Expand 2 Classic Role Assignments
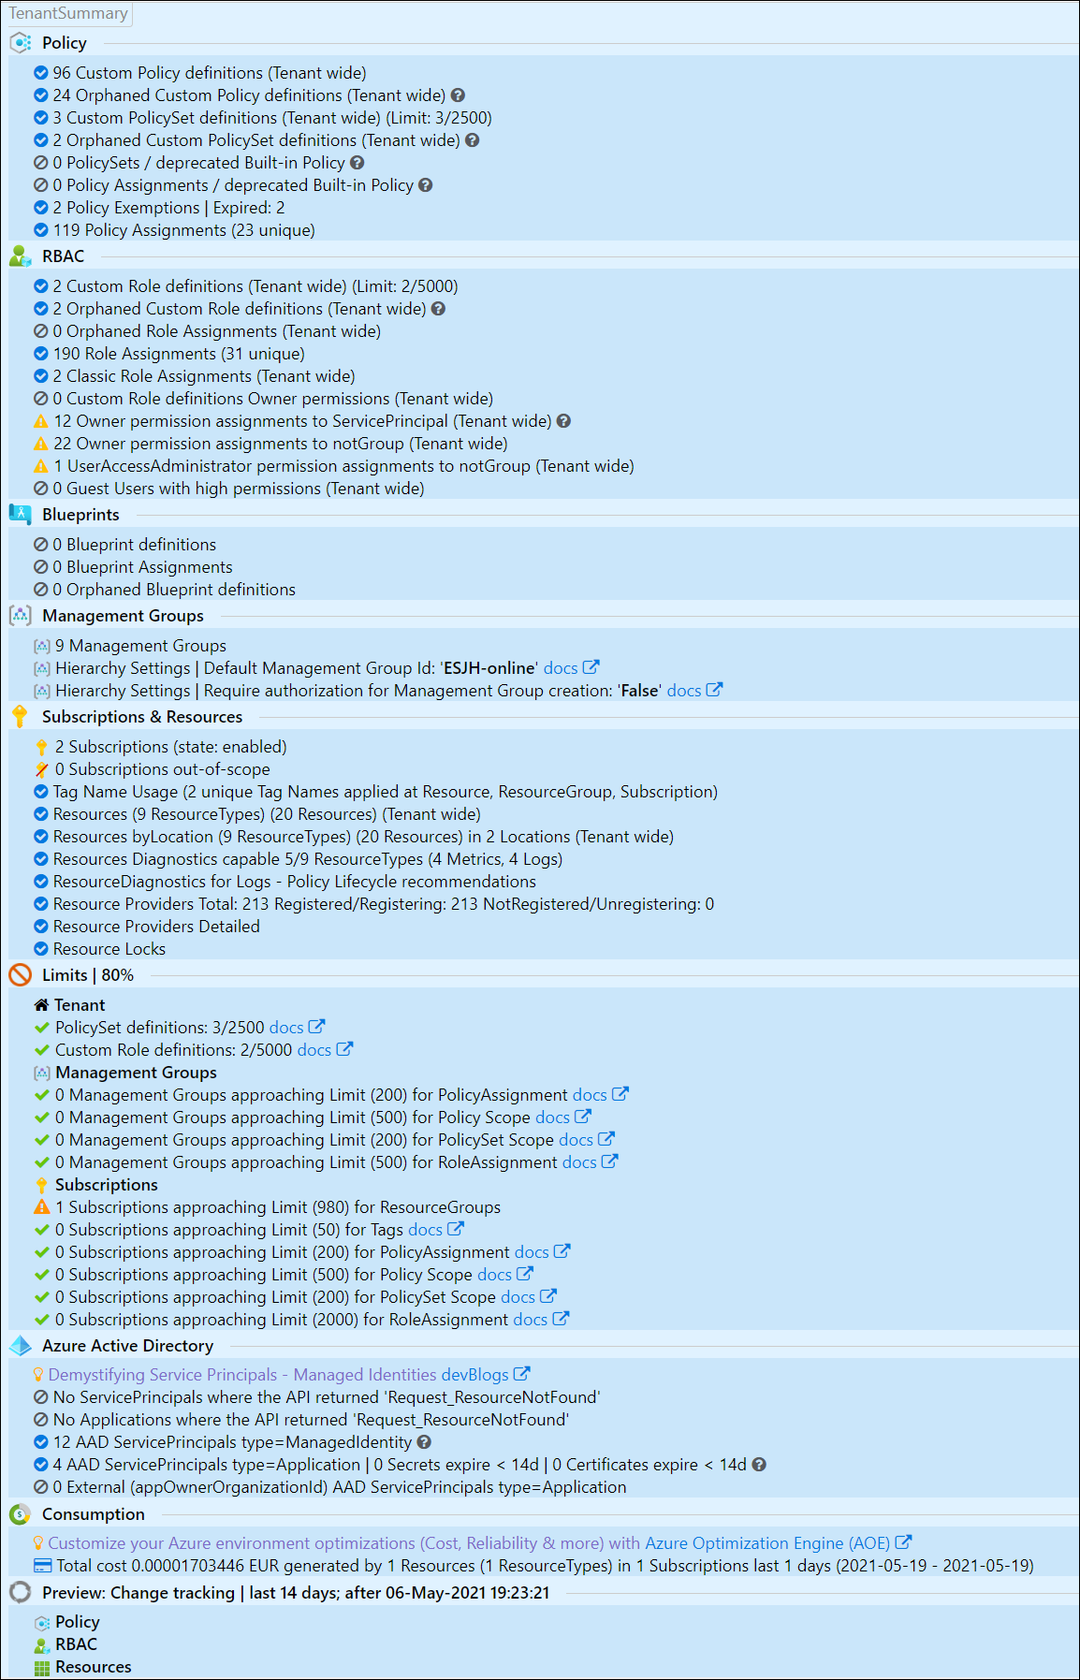This screenshot has width=1080, height=1680. 204,376
